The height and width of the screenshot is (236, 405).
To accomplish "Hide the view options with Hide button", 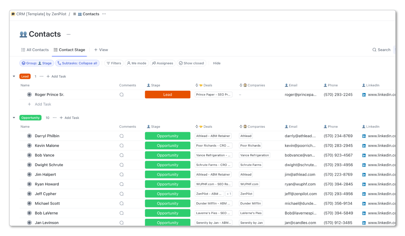I will click(216, 63).
